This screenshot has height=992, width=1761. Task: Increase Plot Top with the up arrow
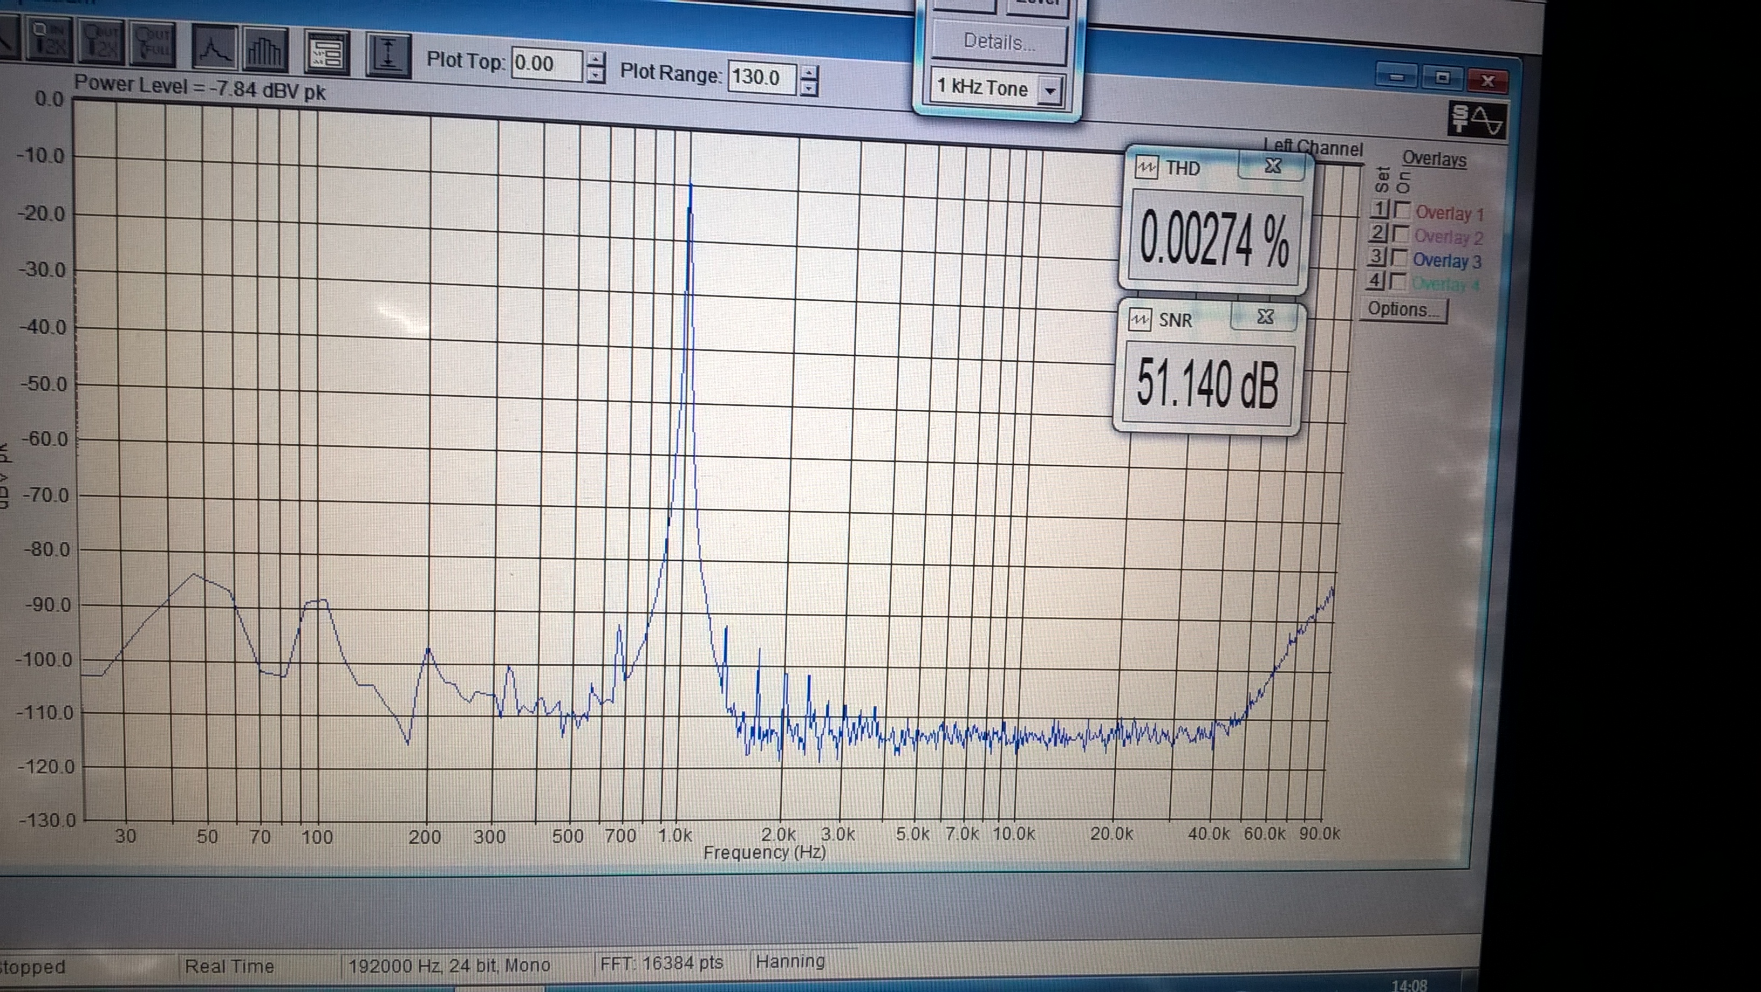(596, 59)
